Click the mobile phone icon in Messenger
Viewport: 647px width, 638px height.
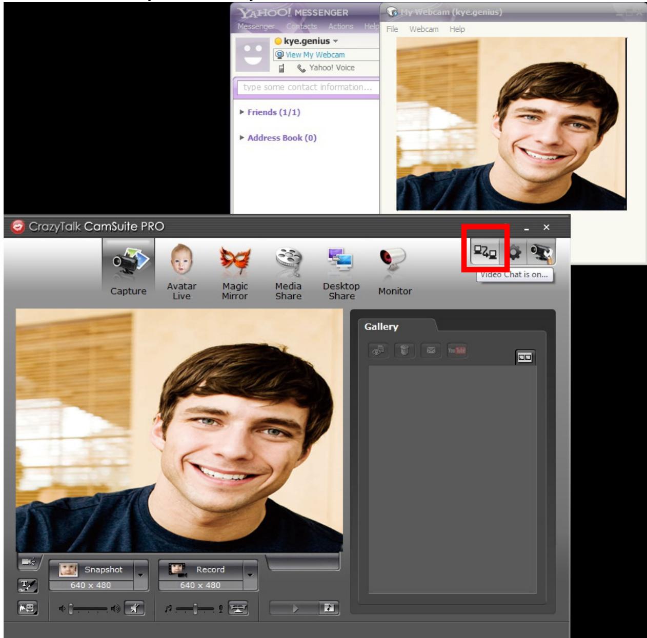pos(281,68)
